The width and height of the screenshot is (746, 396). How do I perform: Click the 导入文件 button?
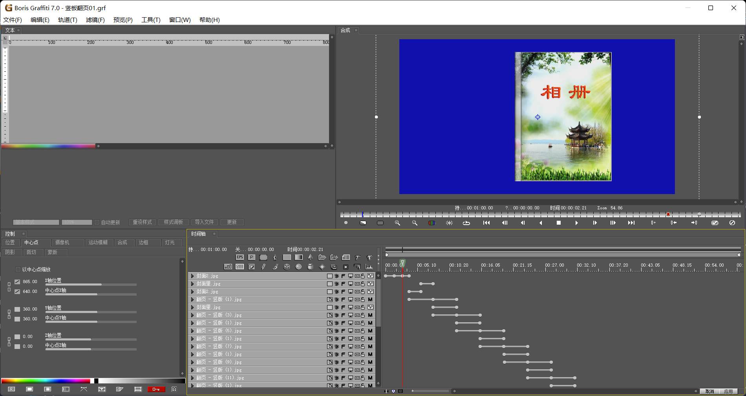[204, 222]
